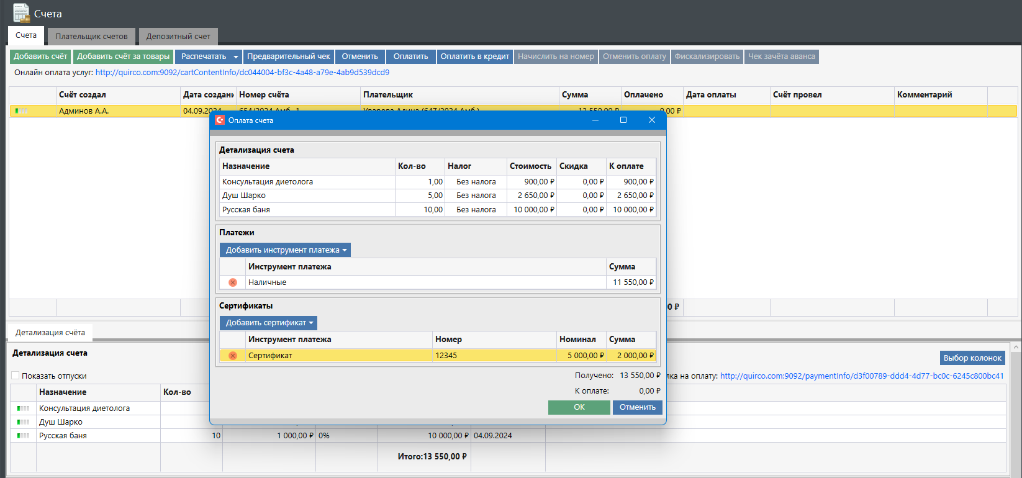Click status indicator for Консультация диетолога row
Screen dimensions: 1022x478
tap(23, 408)
